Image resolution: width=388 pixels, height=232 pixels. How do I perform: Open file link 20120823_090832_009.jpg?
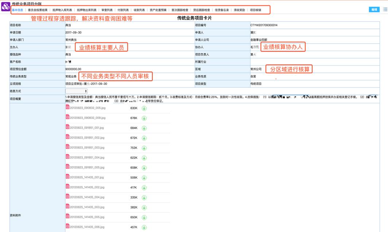coord(88,118)
